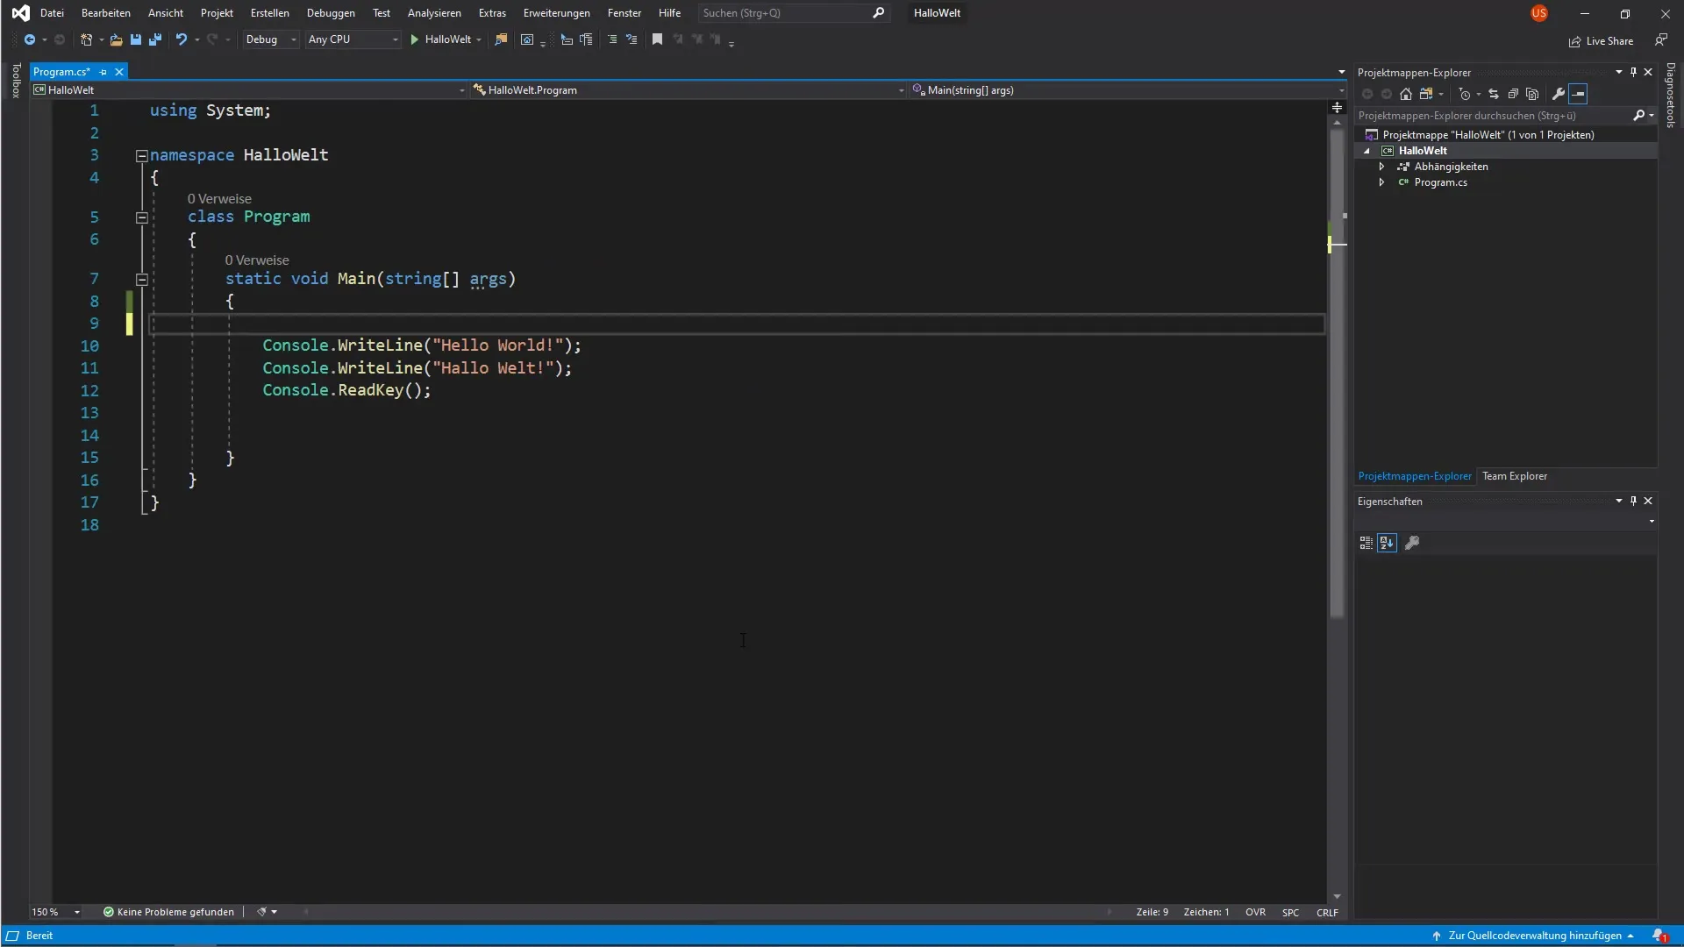The image size is (1684, 947).
Task: Open the HalloWelt.Program type dropdown
Action: (x=689, y=89)
